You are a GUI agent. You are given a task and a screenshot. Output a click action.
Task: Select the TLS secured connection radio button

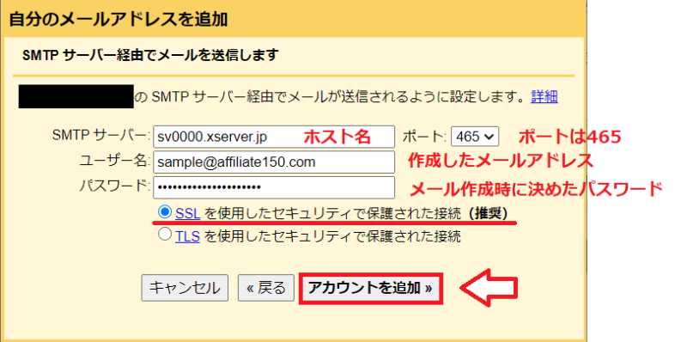click(165, 235)
